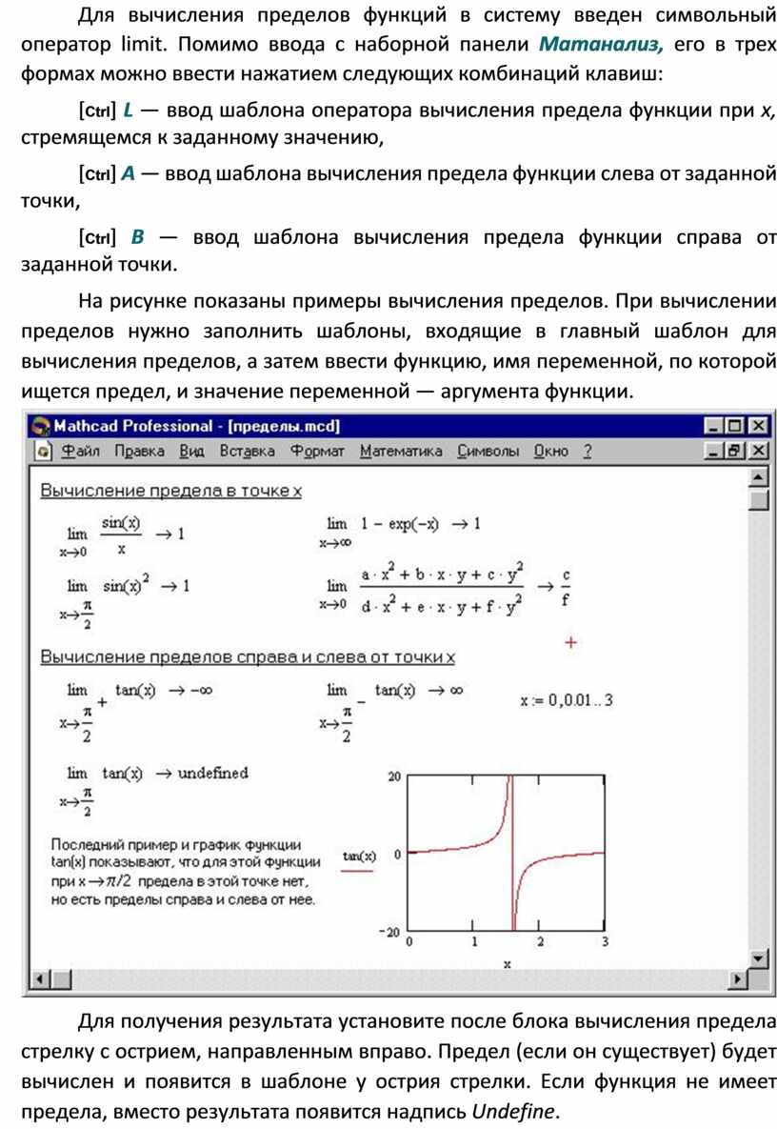This screenshot has height=1129, width=777.
Task: Click the vertical scrollbar up arrow
Action: click(x=758, y=476)
